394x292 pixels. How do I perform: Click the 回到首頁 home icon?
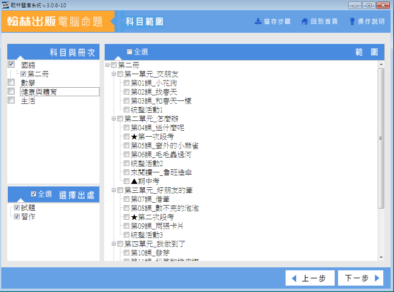coord(304,21)
